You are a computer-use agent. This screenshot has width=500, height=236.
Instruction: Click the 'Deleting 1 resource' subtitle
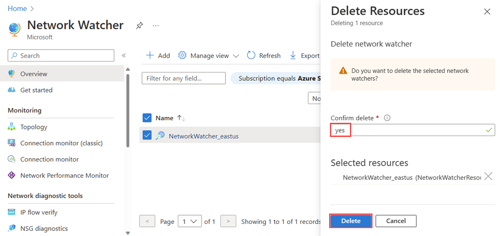click(357, 23)
